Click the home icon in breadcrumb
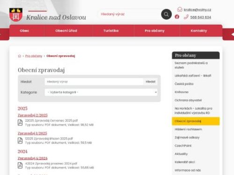Screen dimensions: 234x175 pos(20,56)
